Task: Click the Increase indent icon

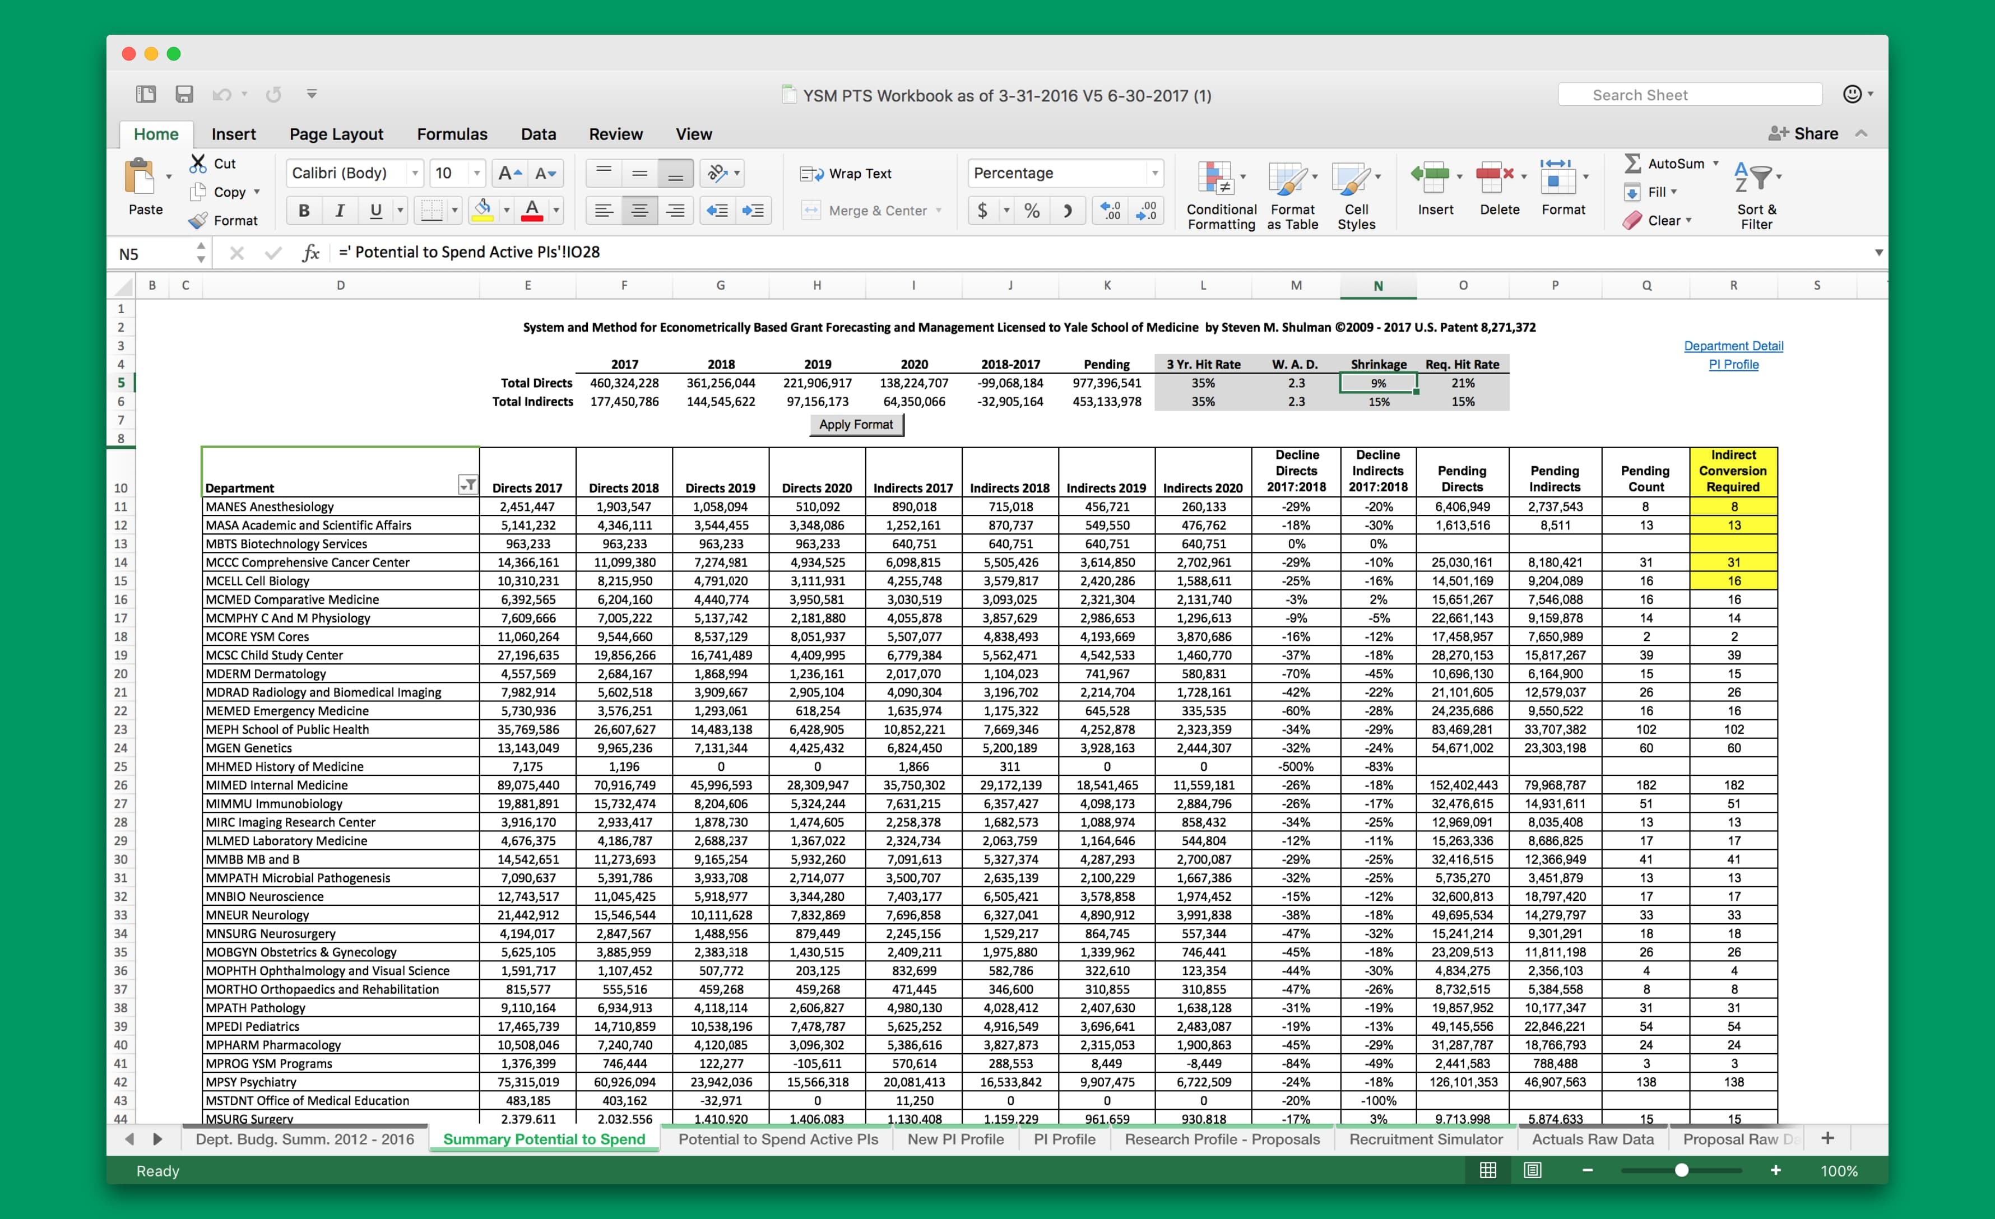Action: coord(753,211)
